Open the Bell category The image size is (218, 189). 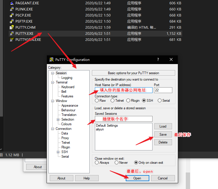coord(64,92)
